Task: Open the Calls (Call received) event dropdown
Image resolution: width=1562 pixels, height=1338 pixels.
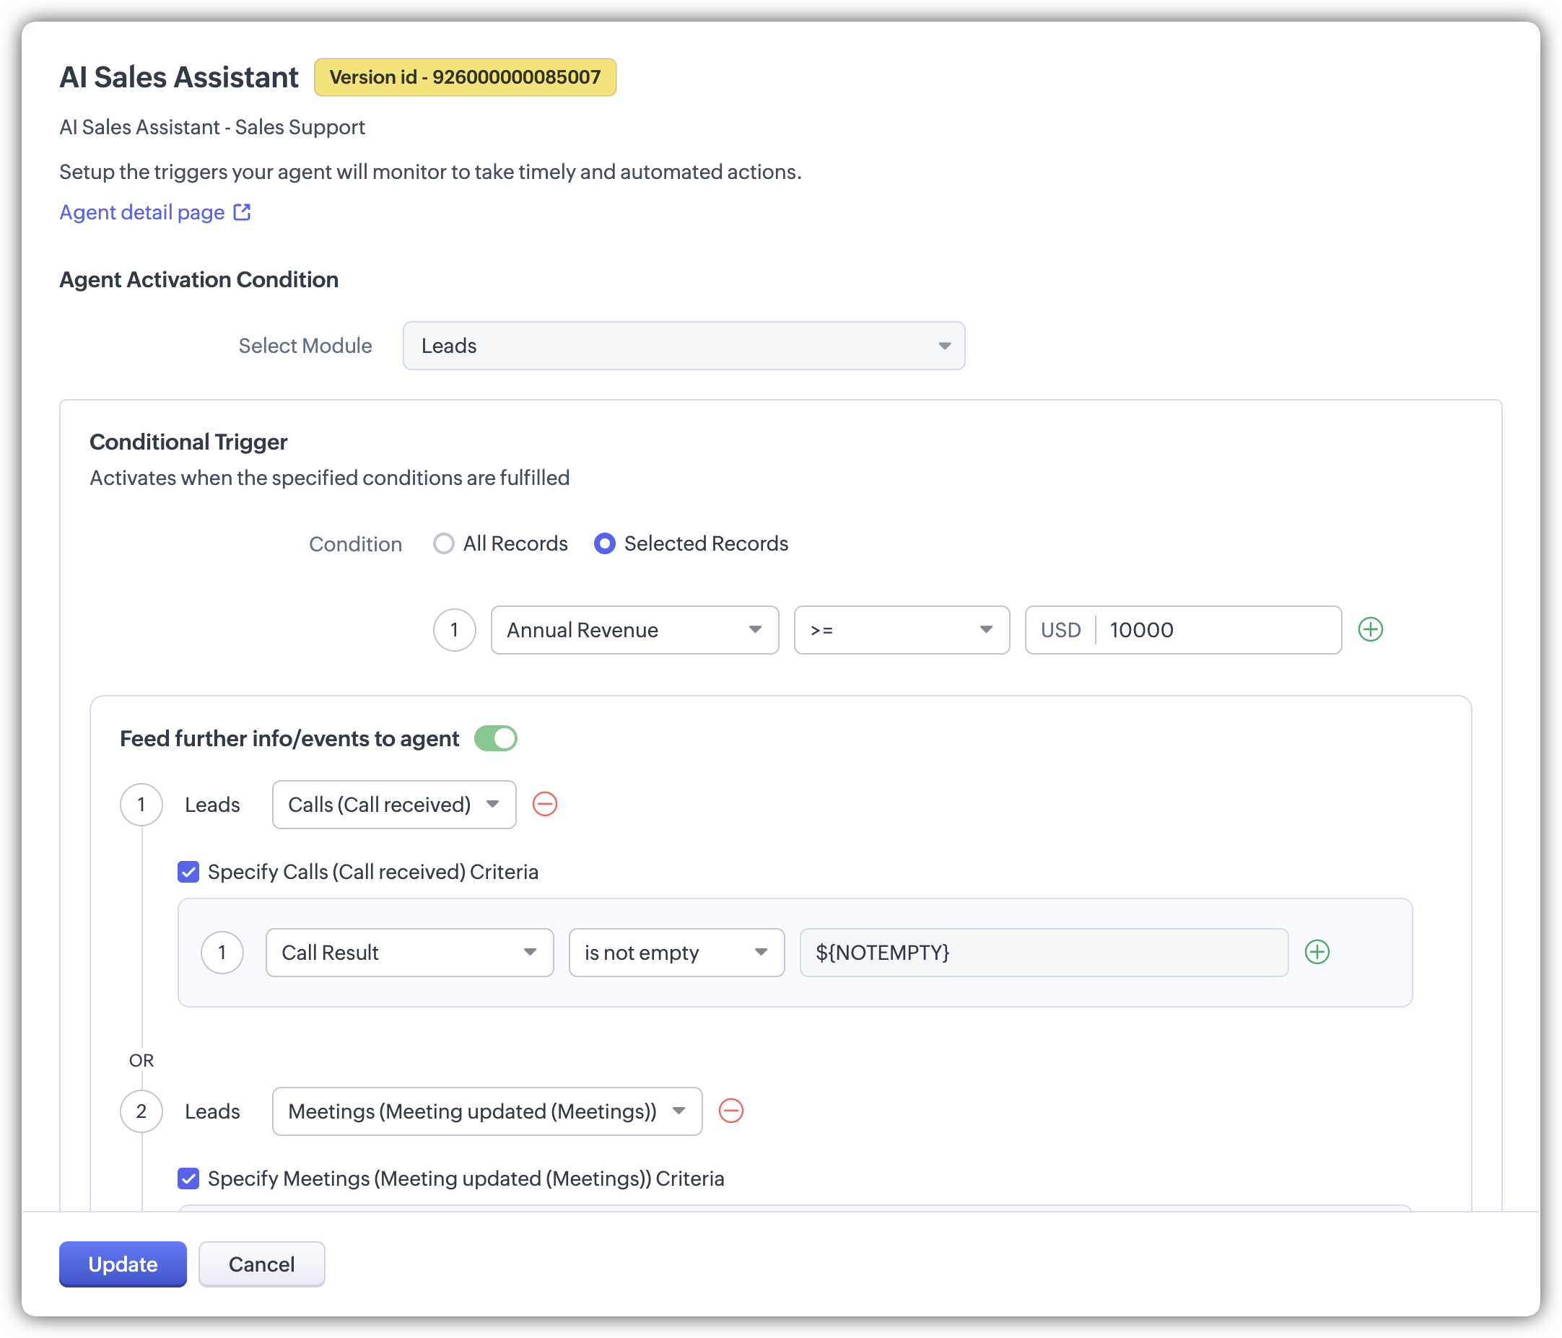Action: point(393,805)
